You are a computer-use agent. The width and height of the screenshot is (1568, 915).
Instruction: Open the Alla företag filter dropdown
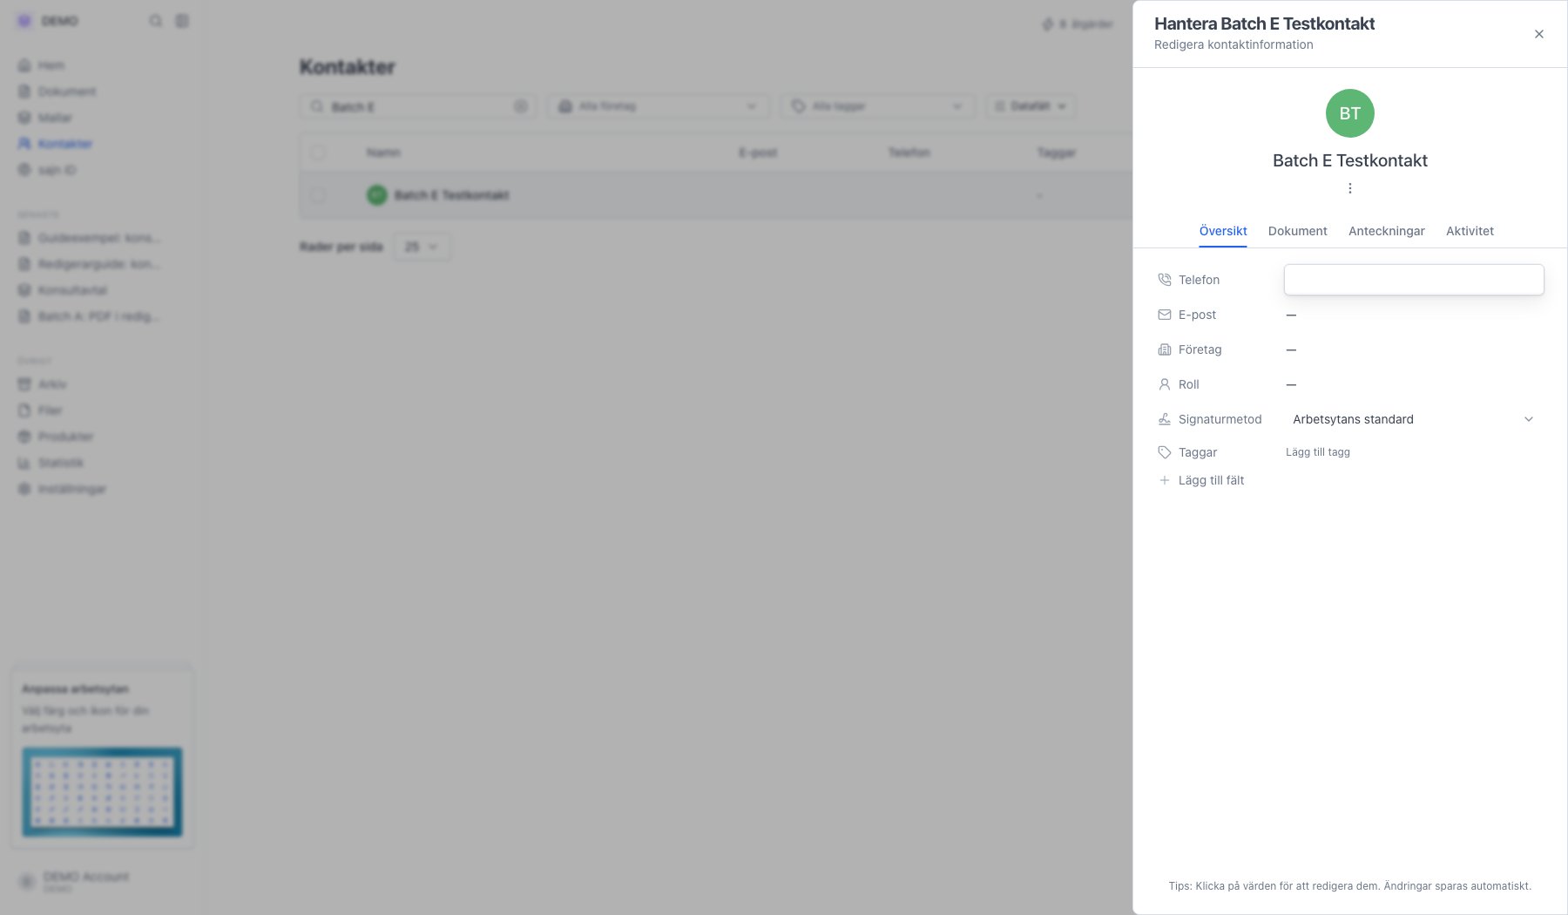tap(658, 106)
